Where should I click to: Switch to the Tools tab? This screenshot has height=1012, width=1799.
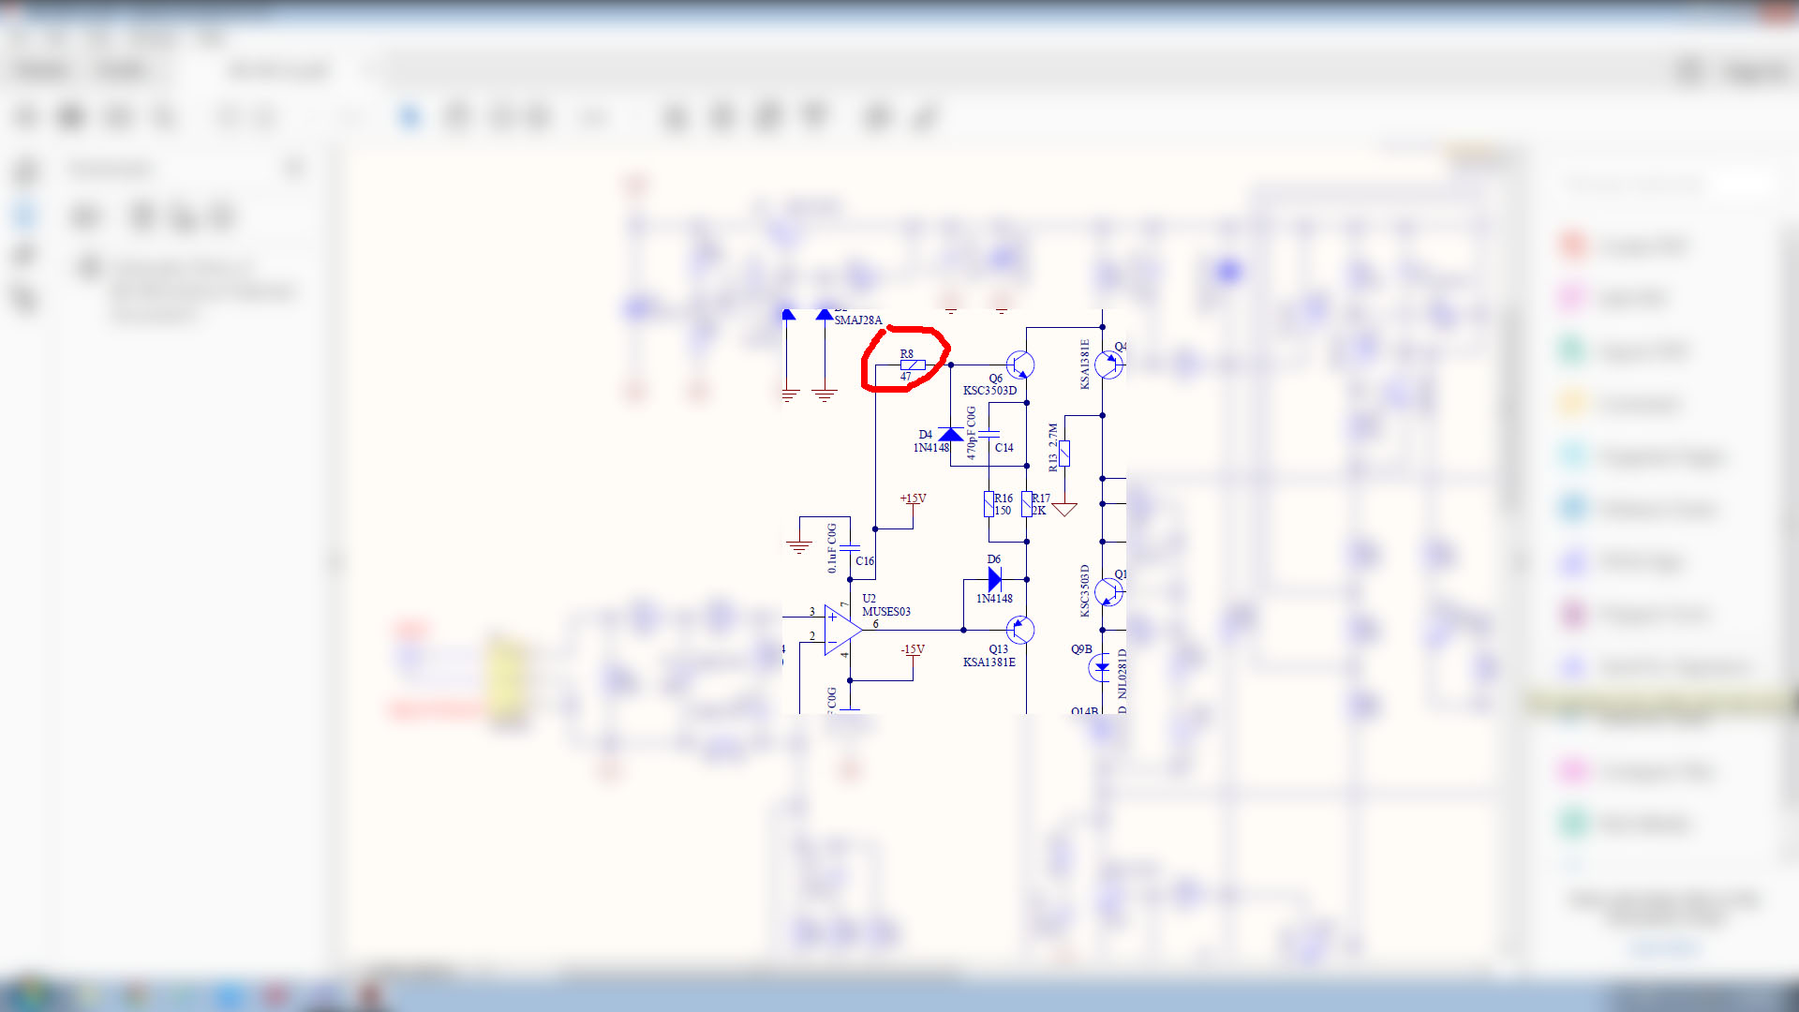(122, 70)
